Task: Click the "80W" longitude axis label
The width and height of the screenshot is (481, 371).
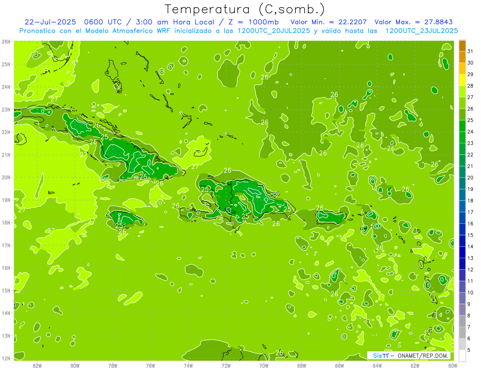Action: click(75, 365)
